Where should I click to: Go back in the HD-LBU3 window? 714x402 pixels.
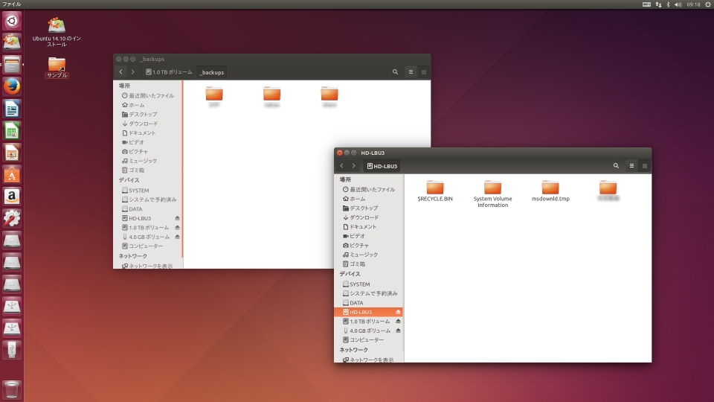342,166
